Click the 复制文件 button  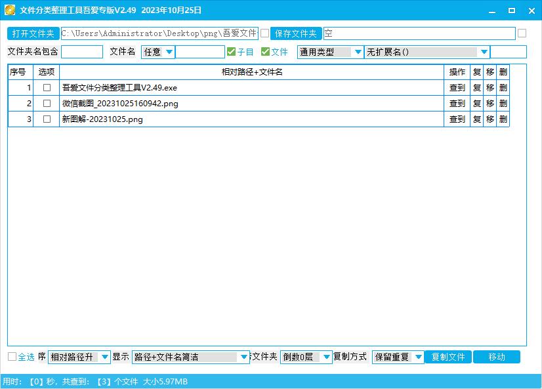point(448,357)
